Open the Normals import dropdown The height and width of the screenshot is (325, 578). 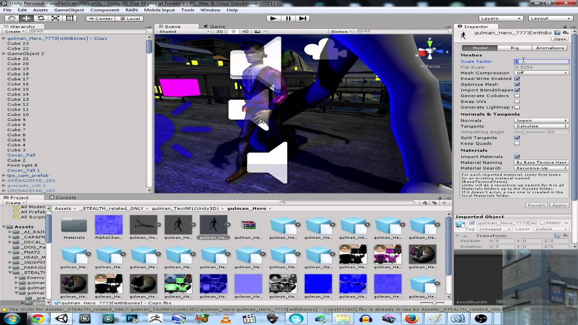(541, 121)
